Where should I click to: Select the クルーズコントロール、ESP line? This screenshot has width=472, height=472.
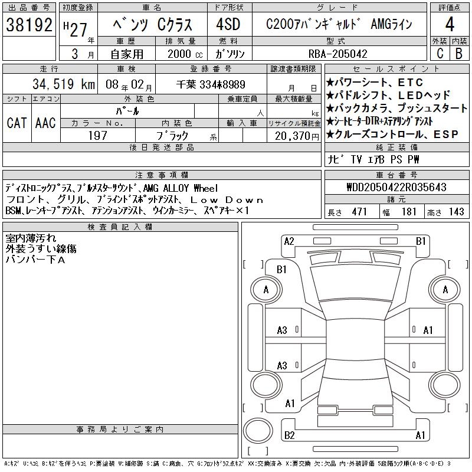click(x=392, y=134)
